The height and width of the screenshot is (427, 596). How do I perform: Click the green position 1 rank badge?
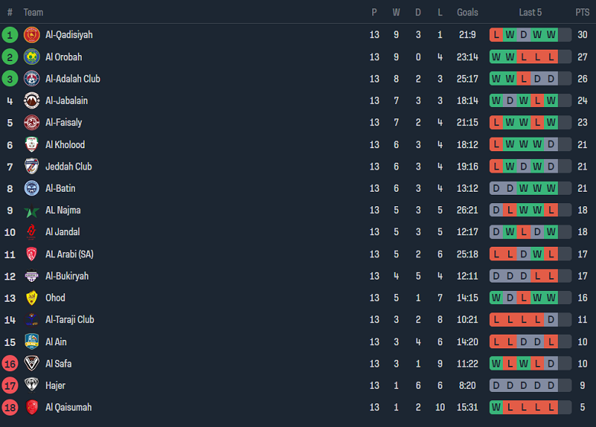[x=10, y=35]
